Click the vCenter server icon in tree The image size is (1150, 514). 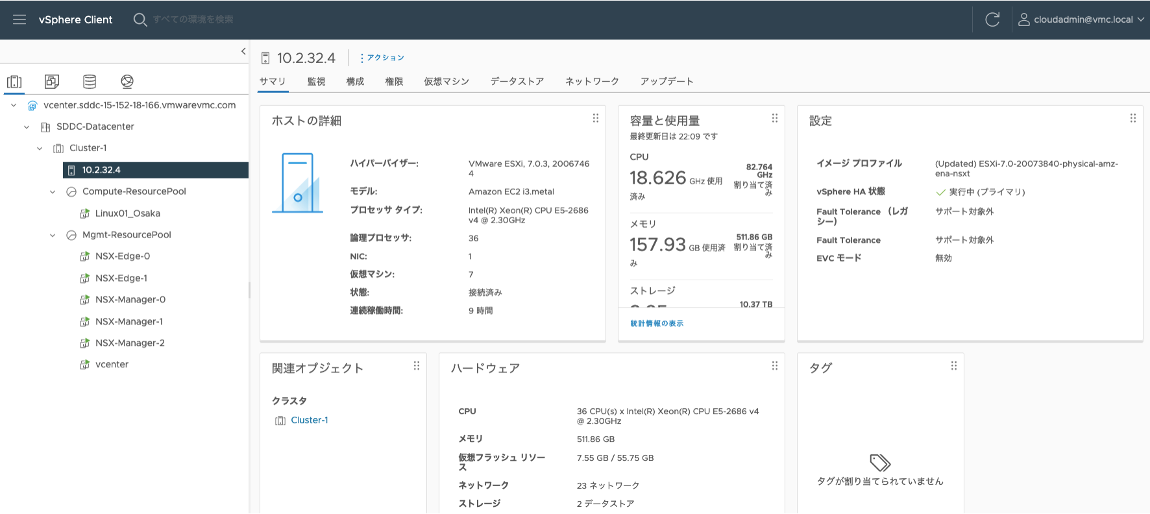tap(32, 105)
